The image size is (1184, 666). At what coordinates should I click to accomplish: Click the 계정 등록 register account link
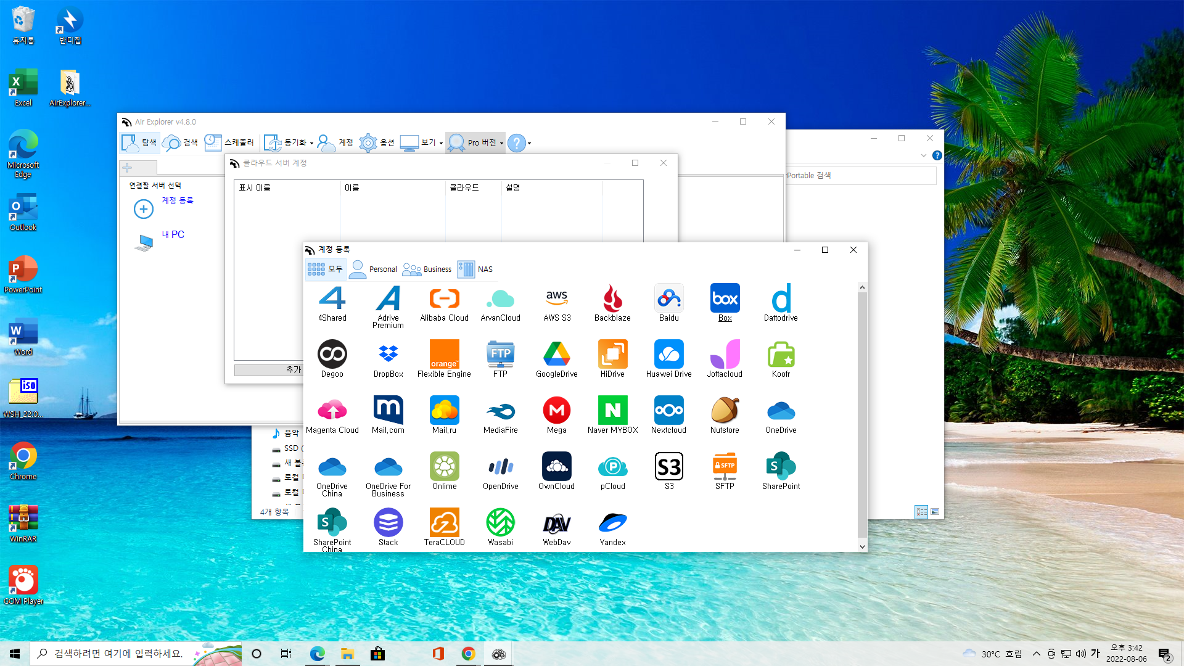point(178,200)
